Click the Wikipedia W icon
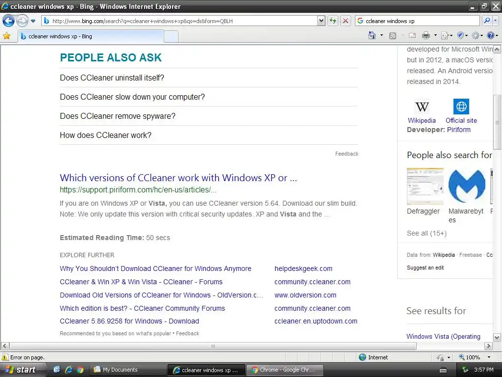Image resolution: width=502 pixels, height=377 pixels. point(422,107)
